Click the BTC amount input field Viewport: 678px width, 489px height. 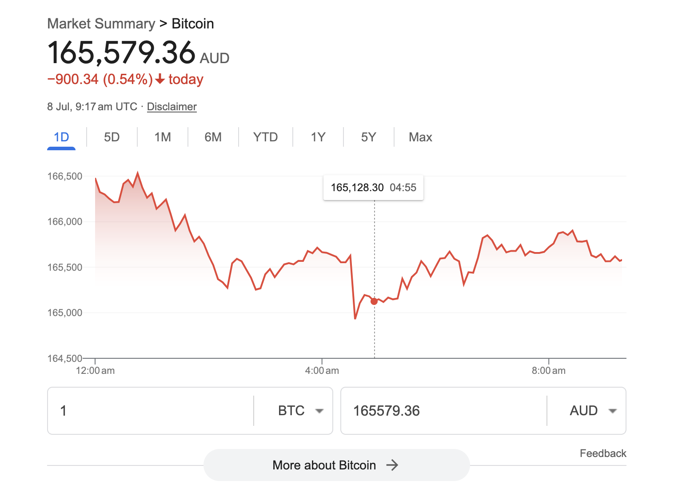pos(151,411)
